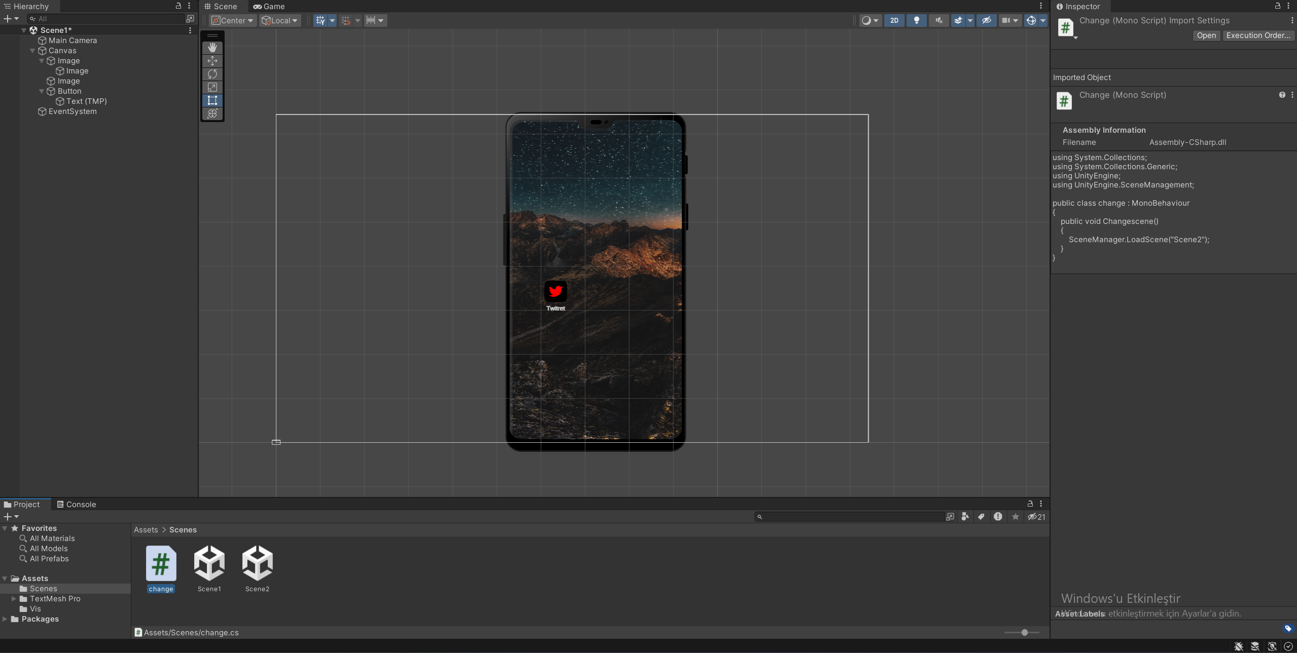This screenshot has height=653, width=1297.
Task: Click the scene lighting bulb icon
Action: pos(916,20)
